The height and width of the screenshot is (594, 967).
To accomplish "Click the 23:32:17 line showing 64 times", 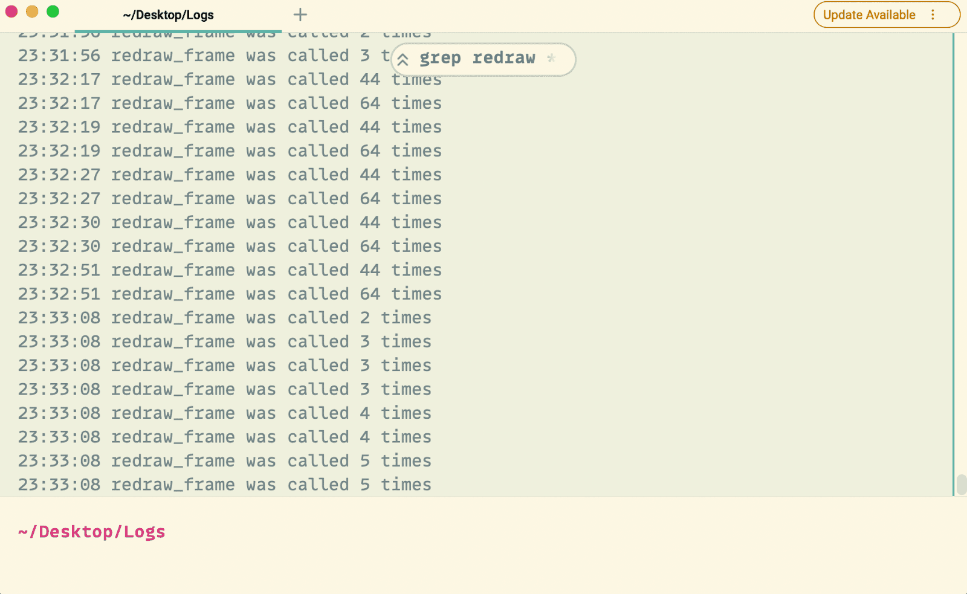I will click(x=230, y=103).
